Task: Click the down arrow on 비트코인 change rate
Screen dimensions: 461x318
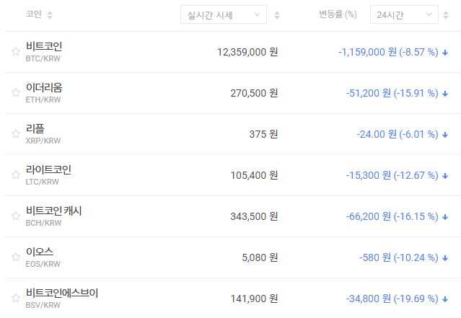Action: (x=447, y=53)
